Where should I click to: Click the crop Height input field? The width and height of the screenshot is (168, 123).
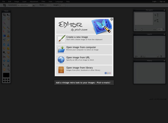tap(62, 5)
